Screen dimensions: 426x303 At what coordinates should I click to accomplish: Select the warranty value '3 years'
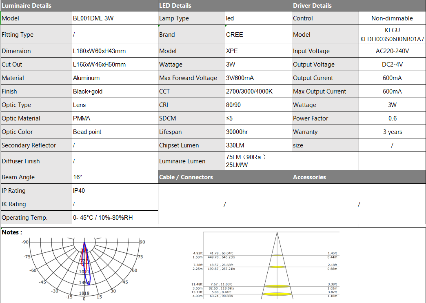[x=392, y=131]
